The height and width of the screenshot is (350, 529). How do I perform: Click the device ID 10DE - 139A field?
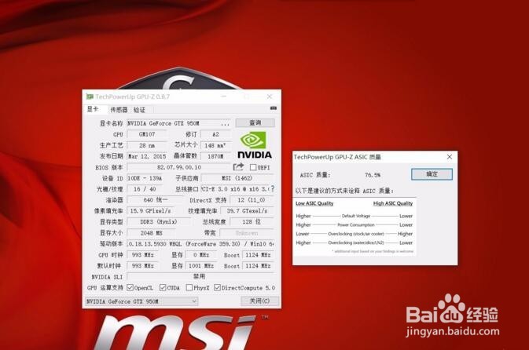[145, 178]
